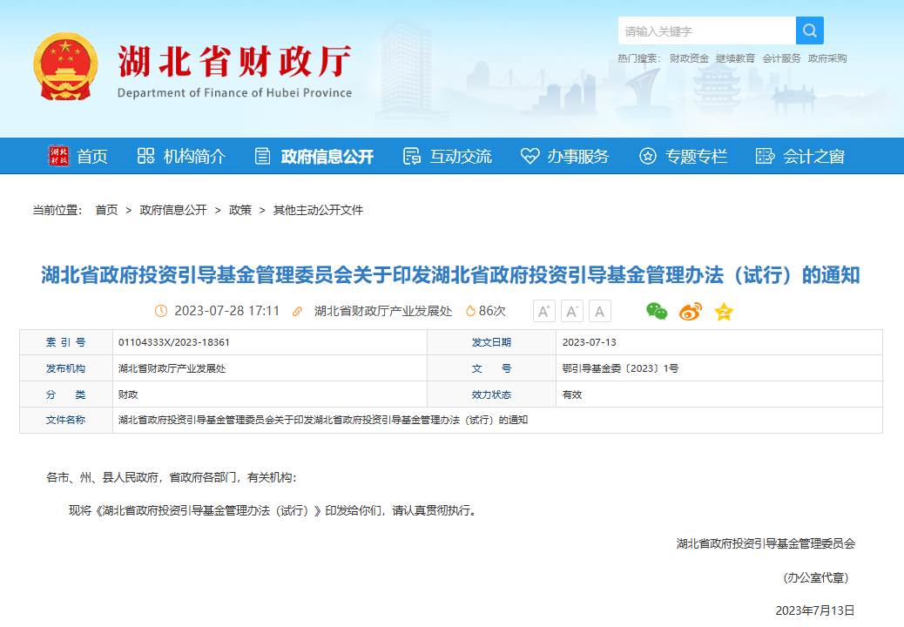
Task: Click the 湖北财政 red seal icon in navbar
Action: pyautogui.click(x=58, y=156)
